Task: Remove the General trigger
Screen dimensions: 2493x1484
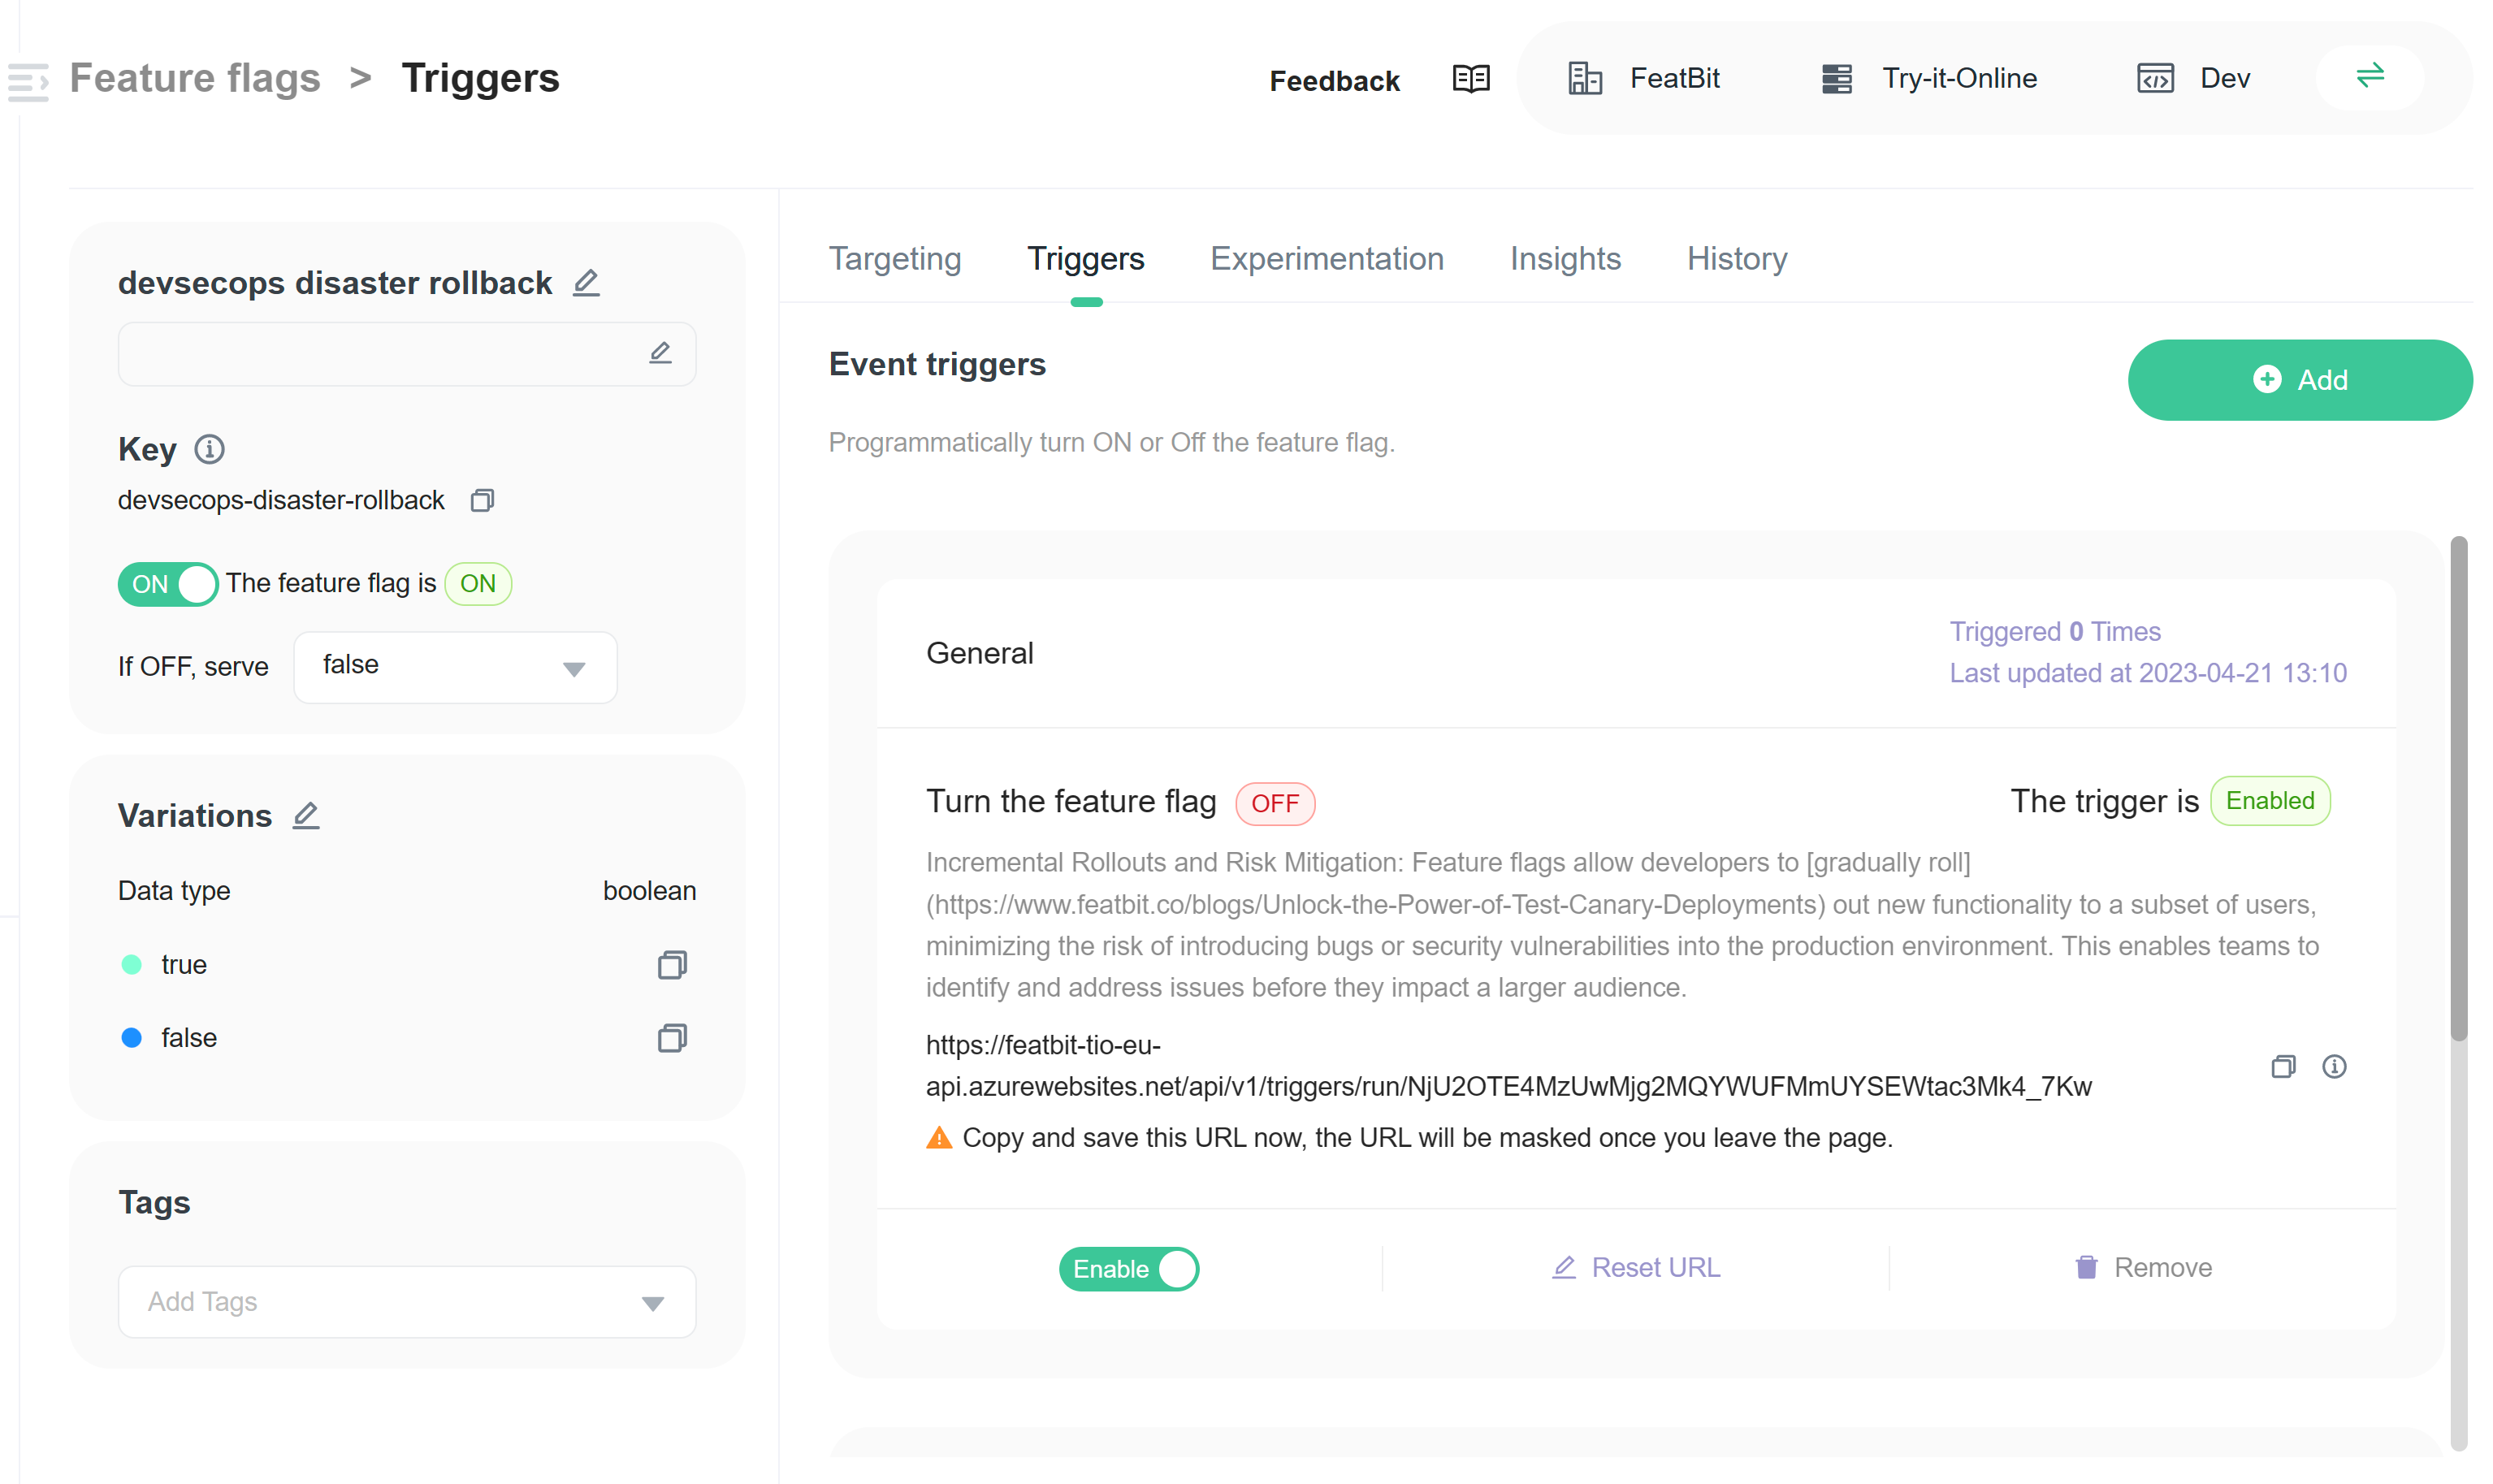Action: tap(2142, 1267)
